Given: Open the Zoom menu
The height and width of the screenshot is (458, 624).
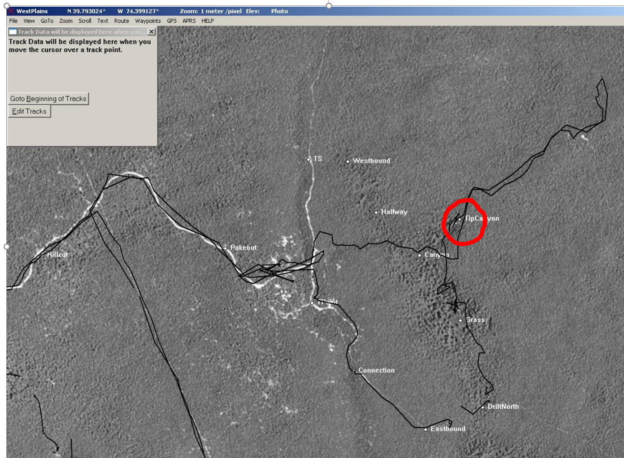Looking at the screenshot, I should point(66,21).
